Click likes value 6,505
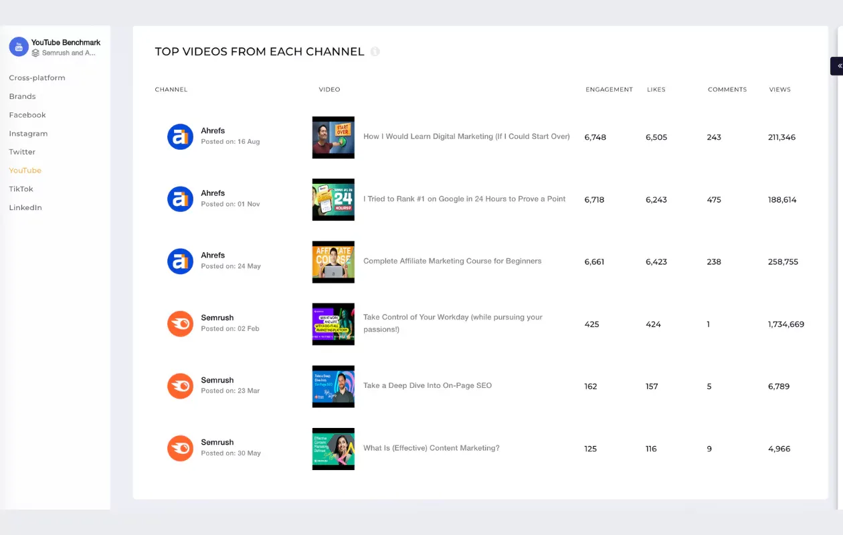Image resolution: width=843 pixels, height=535 pixels. 656,137
